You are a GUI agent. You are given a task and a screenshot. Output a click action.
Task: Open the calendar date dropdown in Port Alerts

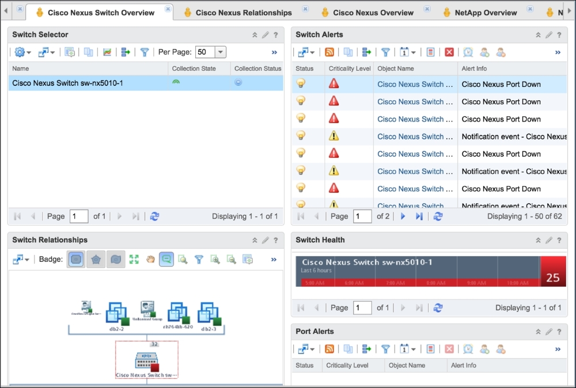pyautogui.click(x=407, y=349)
